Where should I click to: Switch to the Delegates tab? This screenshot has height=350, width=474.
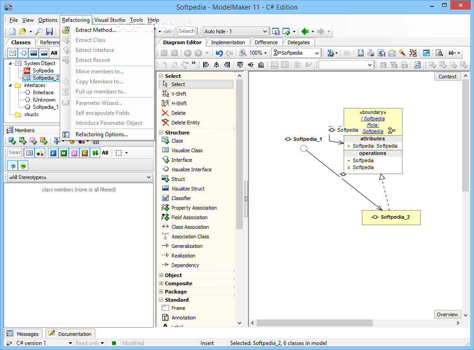click(x=299, y=42)
